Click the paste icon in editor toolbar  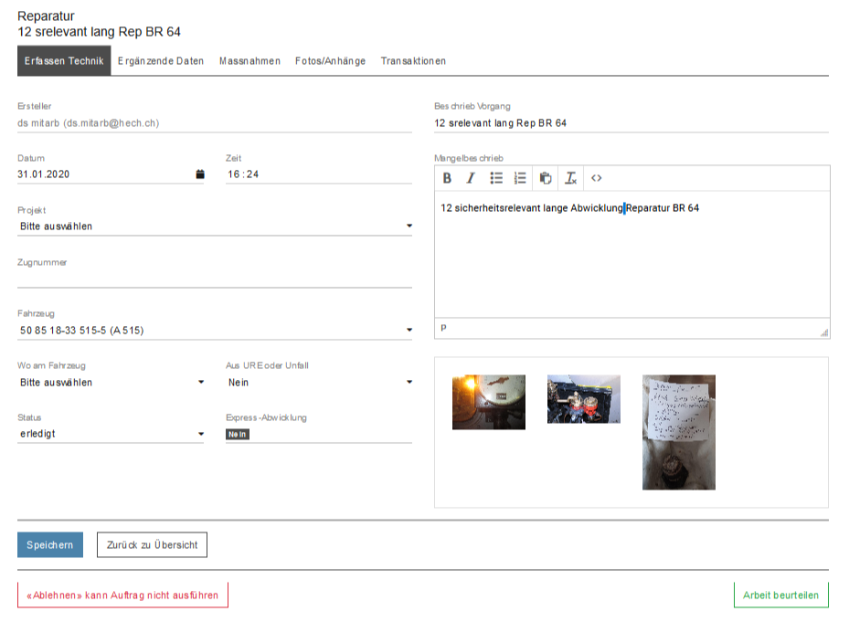tap(546, 178)
